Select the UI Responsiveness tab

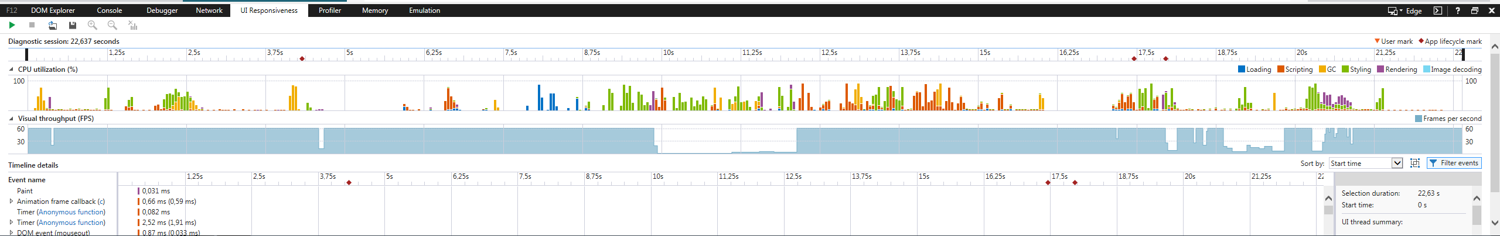click(x=269, y=11)
